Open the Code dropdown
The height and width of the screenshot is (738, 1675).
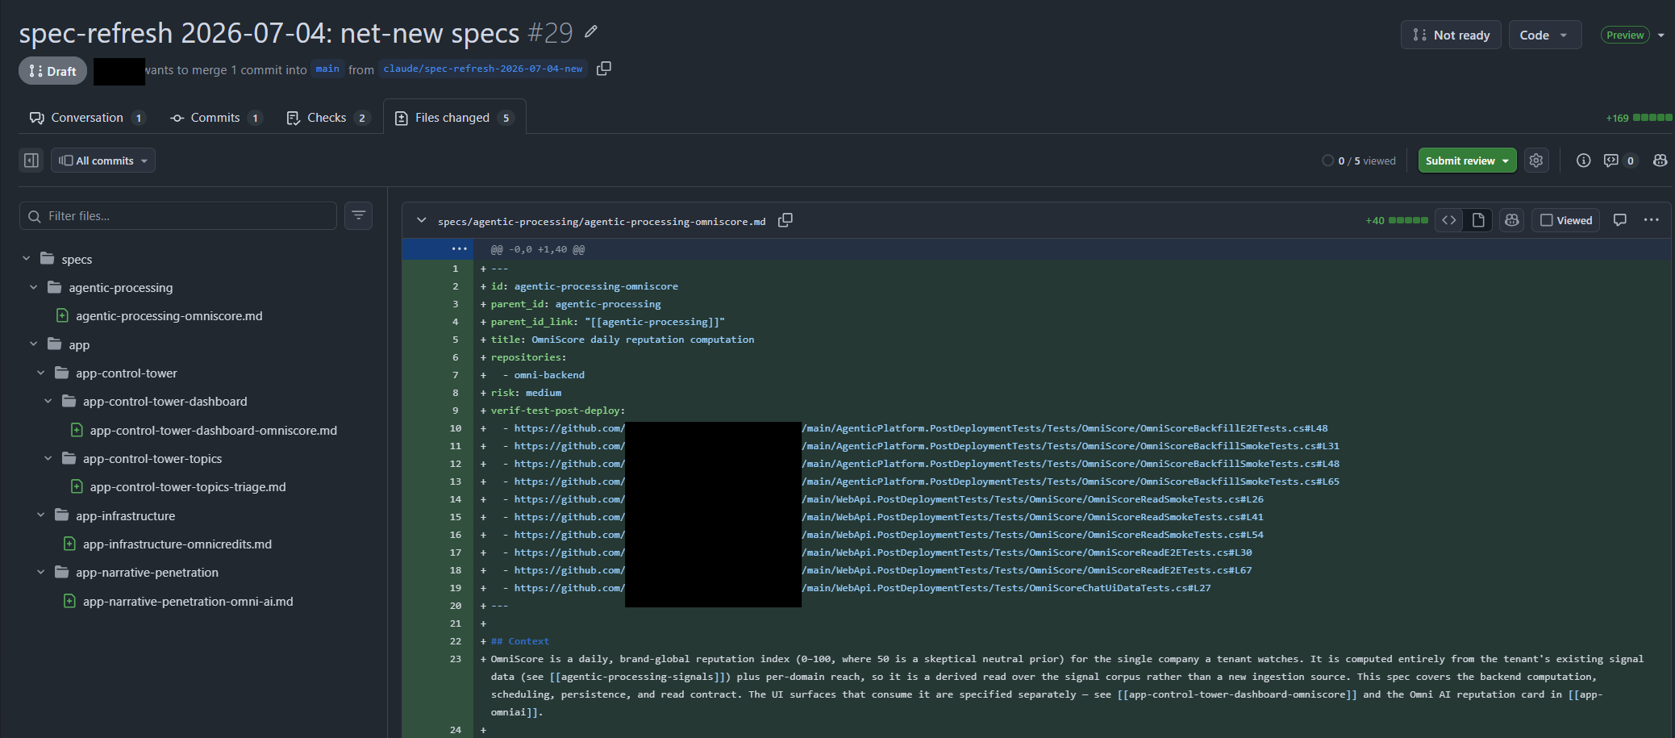tap(1544, 35)
